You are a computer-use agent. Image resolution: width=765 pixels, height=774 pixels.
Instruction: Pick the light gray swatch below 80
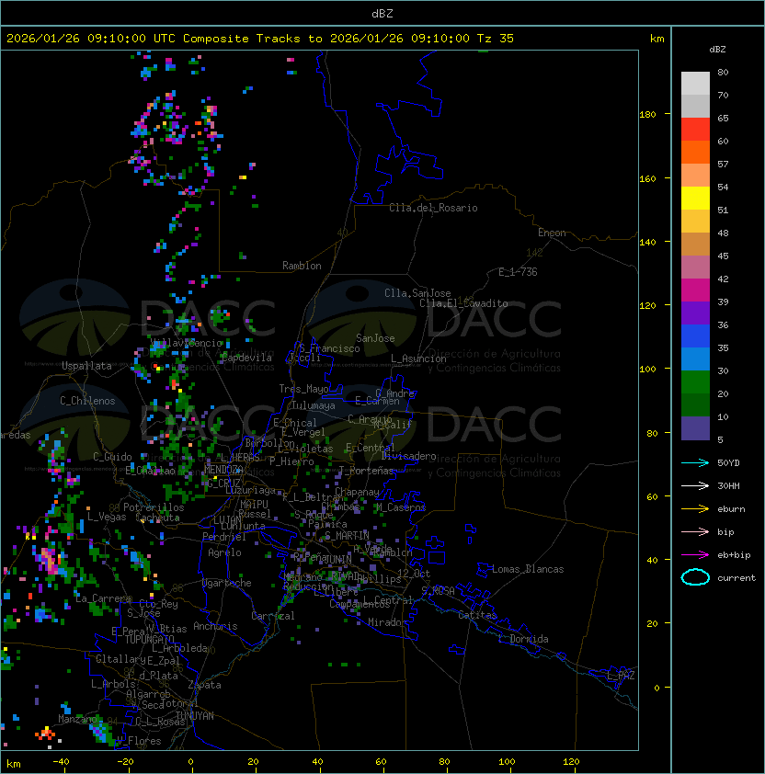(695, 84)
